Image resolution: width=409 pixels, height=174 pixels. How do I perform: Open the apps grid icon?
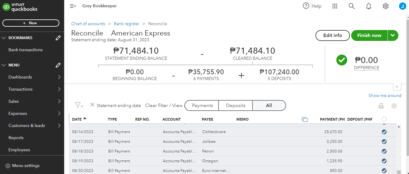click(x=335, y=6)
